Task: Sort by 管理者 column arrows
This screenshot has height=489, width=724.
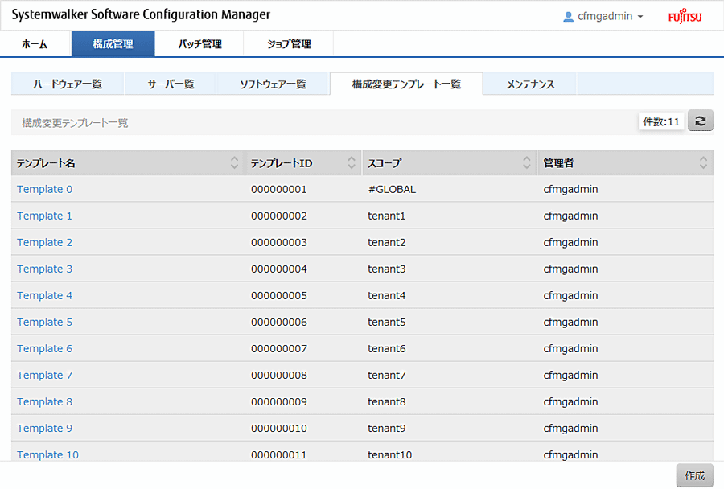Action: 703,162
